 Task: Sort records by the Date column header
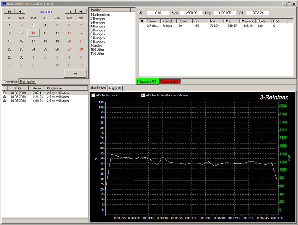[x=18, y=88]
